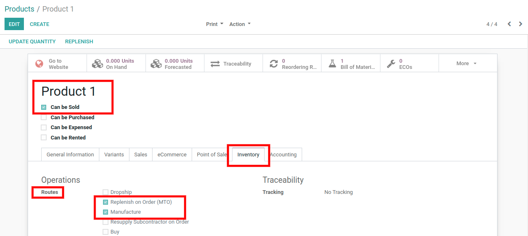The width and height of the screenshot is (528, 236).
Task: Toggle Resupply Subcontractor on Order checkbox
Action: 106,222
